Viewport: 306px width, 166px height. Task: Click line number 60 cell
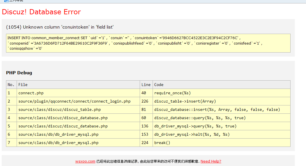click(x=146, y=118)
